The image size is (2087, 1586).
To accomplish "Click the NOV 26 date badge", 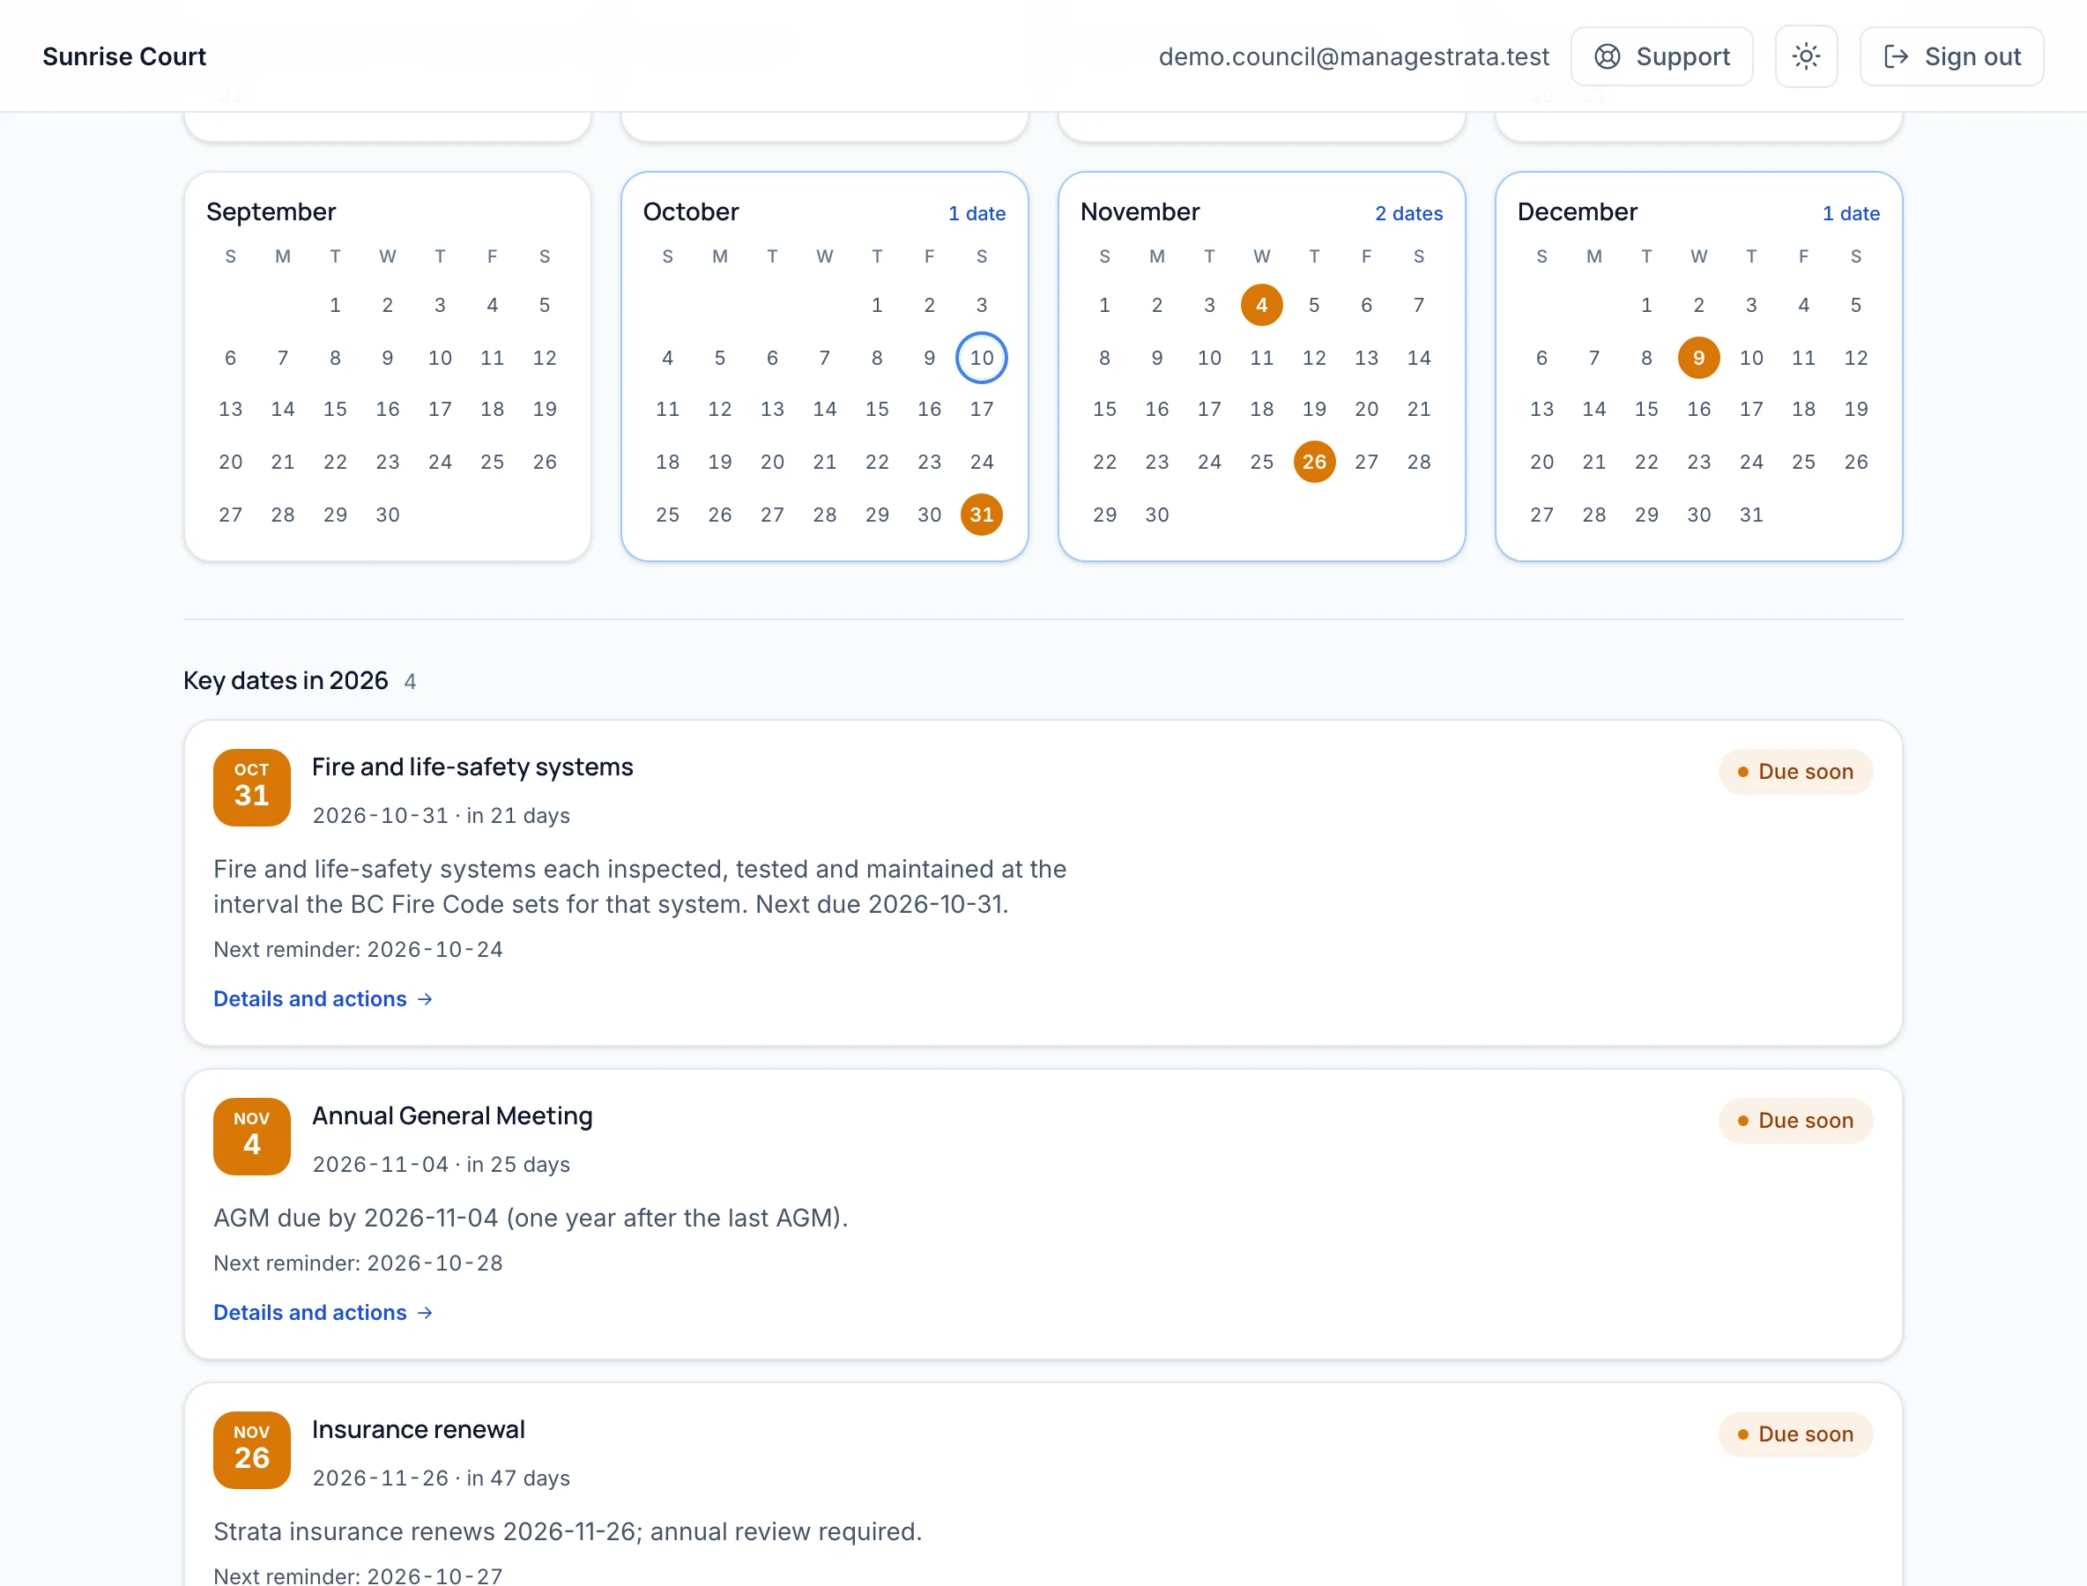I will click(251, 1450).
